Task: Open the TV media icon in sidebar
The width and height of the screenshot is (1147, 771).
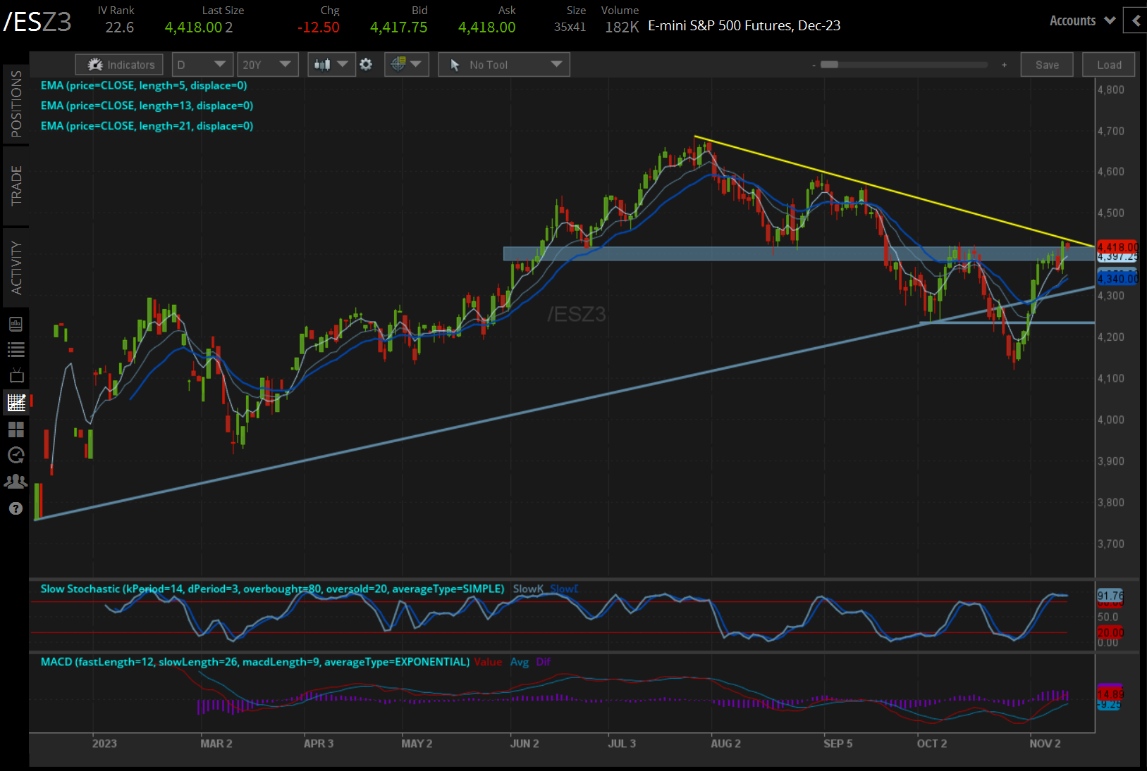Action: [x=16, y=375]
